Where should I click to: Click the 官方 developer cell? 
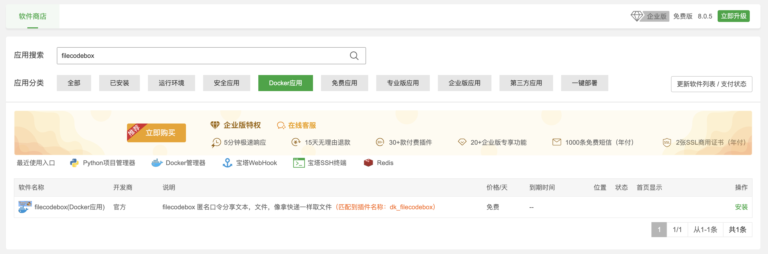pyautogui.click(x=120, y=207)
